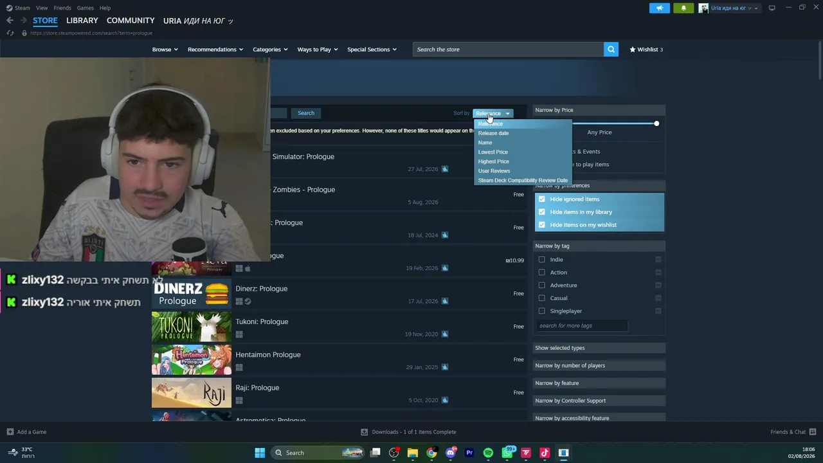The image size is (823, 463).
Task: Open the Browse dropdown menu
Action: point(165,50)
